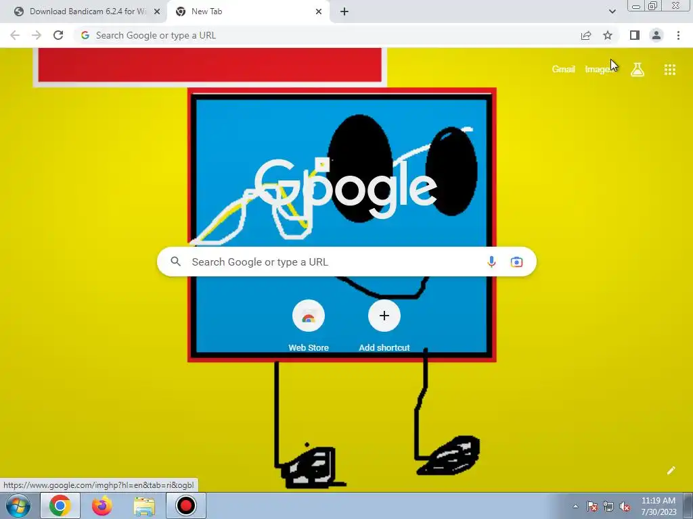Open the Google apps grid
Viewport: 693px width, 519px height.
pyautogui.click(x=669, y=70)
